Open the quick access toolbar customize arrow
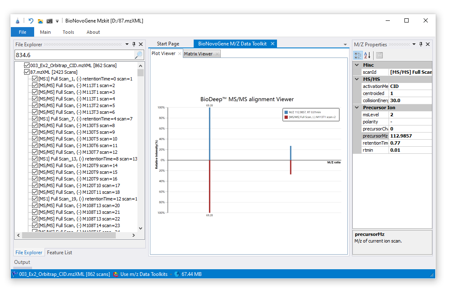449x293 pixels. (57, 21)
